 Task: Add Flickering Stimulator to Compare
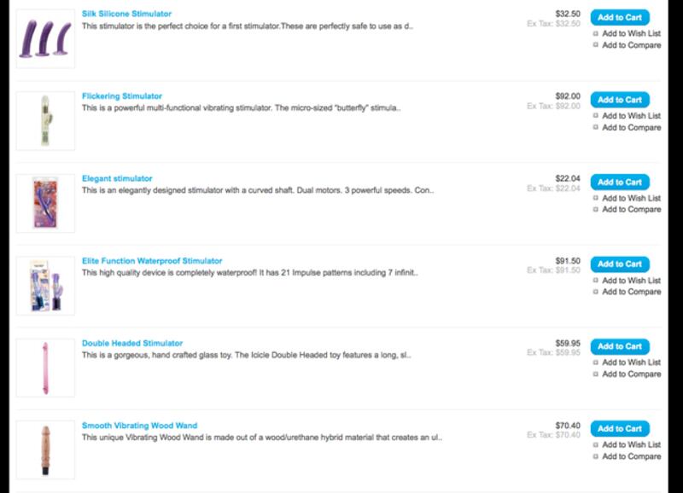pos(631,128)
